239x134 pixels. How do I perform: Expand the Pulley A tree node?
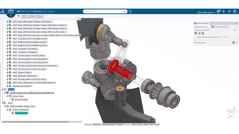pos(7,73)
